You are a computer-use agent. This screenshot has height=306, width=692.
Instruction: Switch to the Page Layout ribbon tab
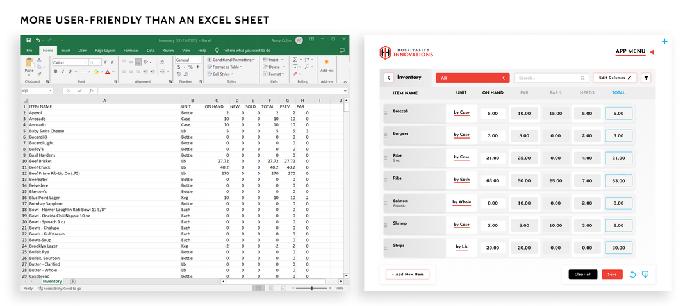(x=105, y=51)
